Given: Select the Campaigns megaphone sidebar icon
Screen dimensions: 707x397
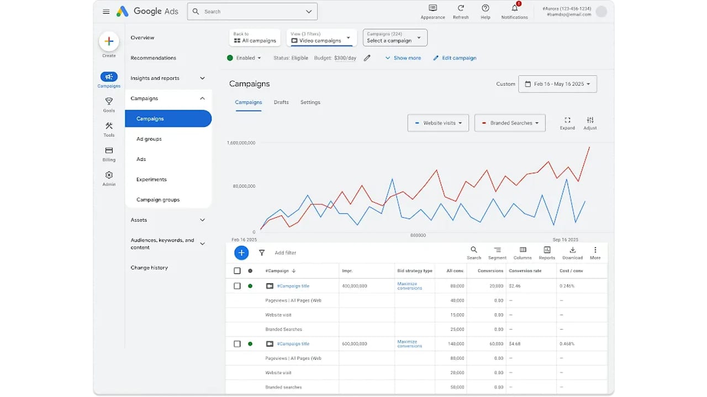Looking at the screenshot, I should (x=109, y=77).
